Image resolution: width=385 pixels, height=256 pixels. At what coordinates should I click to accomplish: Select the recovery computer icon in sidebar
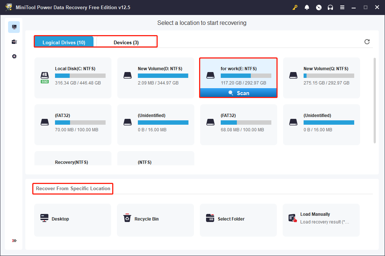tap(14, 27)
